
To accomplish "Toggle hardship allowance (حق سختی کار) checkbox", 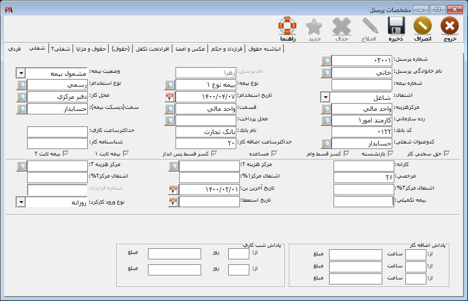I will pos(446,154).
